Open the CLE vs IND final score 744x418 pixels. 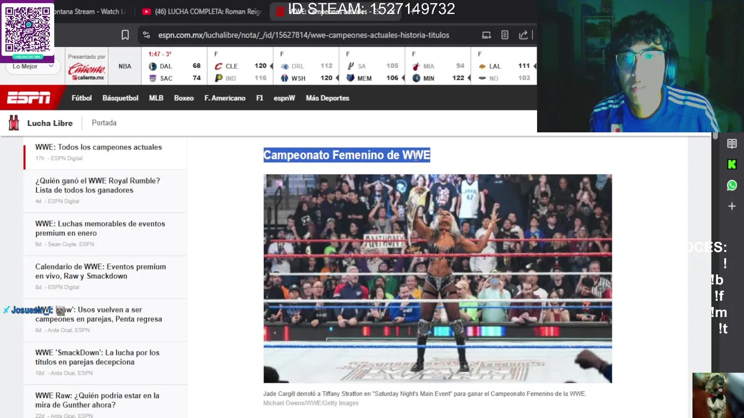[x=241, y=66]
